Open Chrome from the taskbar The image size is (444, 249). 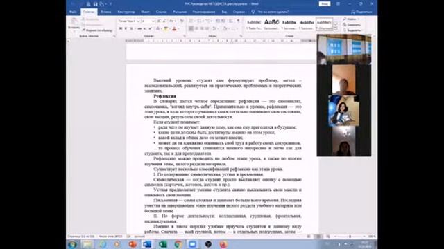click(178, 244)
